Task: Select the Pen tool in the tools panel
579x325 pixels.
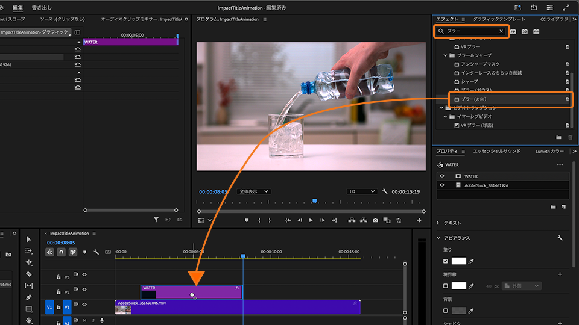Action: coord(29,297)
